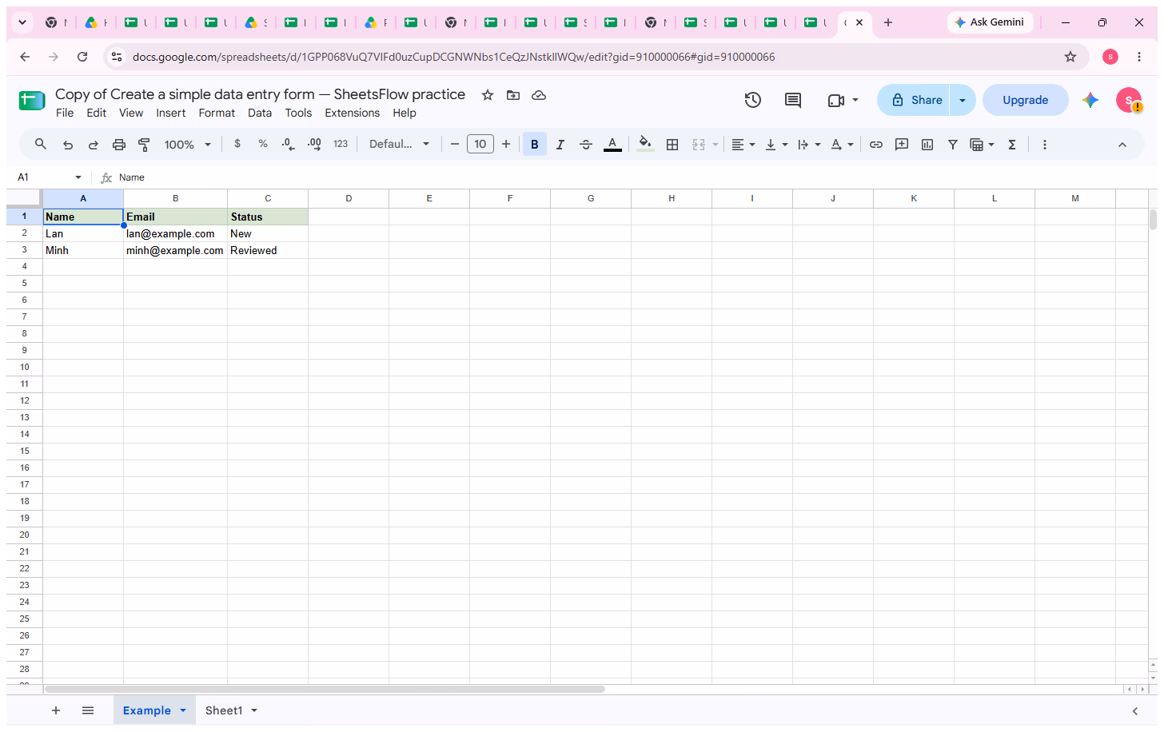Open the toolbar three-dot More menu
Image resolution: width=1164 pixels, height=732 pixels.
(x=1044, y=144)
